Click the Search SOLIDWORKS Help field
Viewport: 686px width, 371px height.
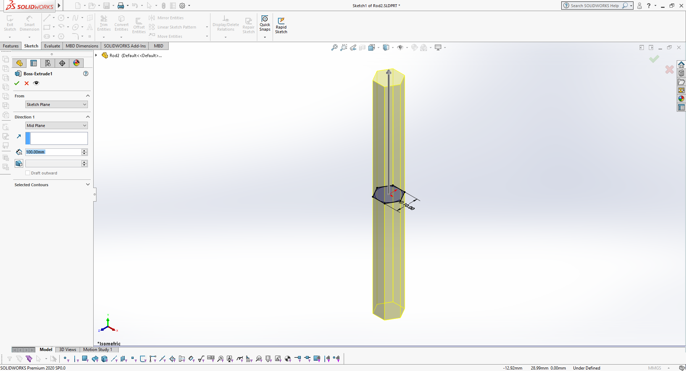595,6
